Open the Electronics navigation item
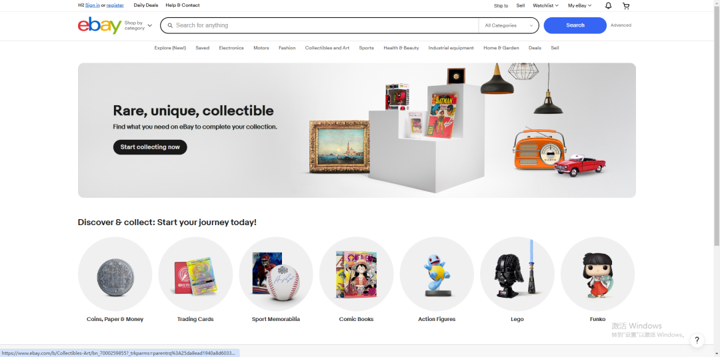Screen dimensions: 720x357 point(231,48)
